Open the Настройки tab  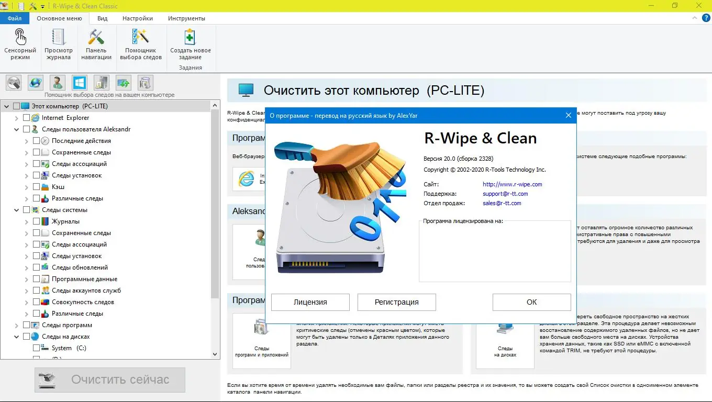coord(138,18)
